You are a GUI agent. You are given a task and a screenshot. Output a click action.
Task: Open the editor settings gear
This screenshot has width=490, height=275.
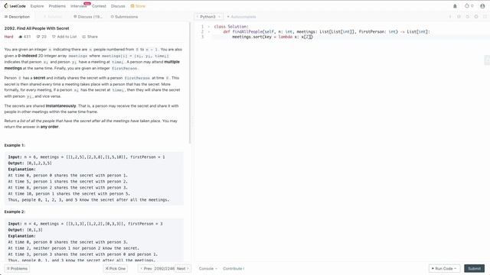coord(476,17)
